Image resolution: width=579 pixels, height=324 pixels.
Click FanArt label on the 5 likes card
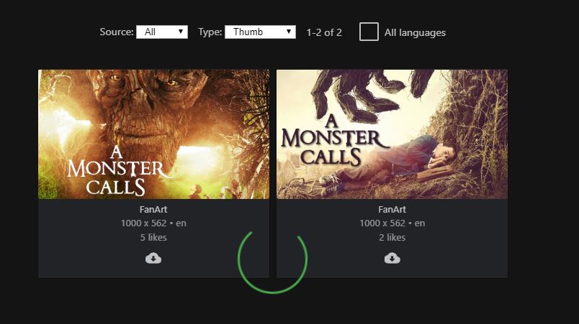coord(153,210)
